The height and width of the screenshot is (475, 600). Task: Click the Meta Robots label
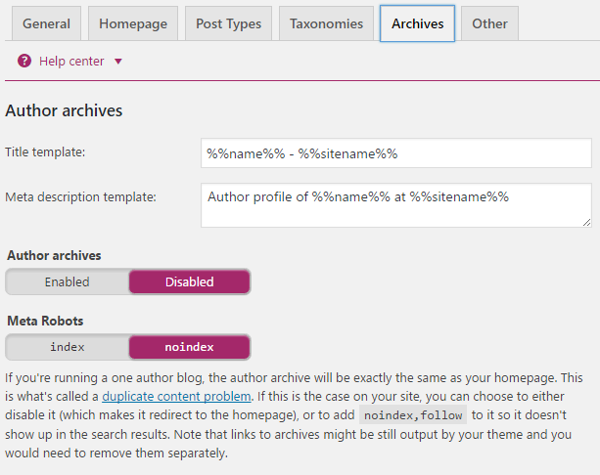(x=43, y=321)
